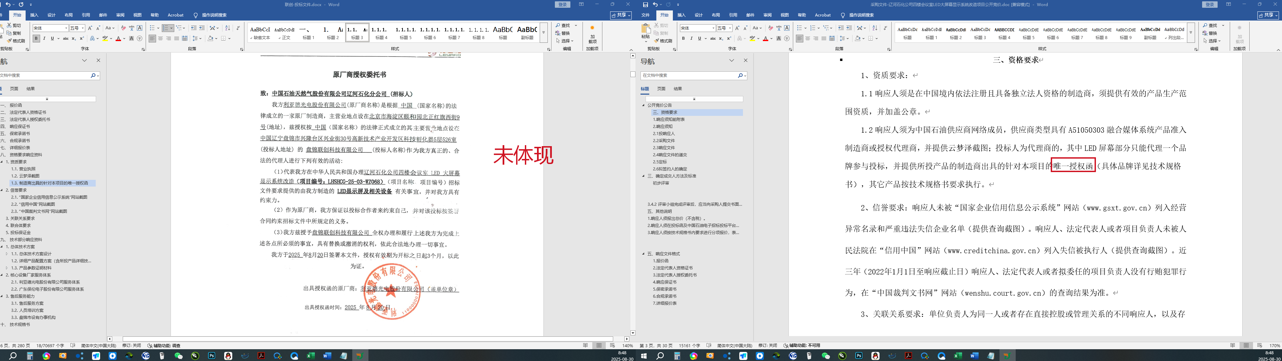Image resolution: width=1282 pixels, height=361 pixels.
Task: Apply 副标题 style in left Word window
Action: point(527,33)
